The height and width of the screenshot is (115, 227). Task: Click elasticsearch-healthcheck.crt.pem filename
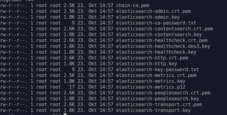pyautogui.click(x=162, y=40)
